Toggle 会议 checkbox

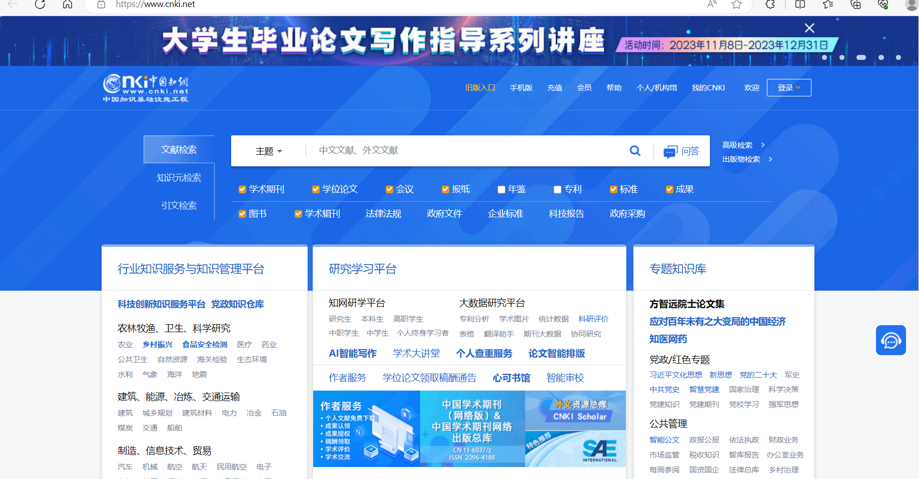tap(389, 189)
